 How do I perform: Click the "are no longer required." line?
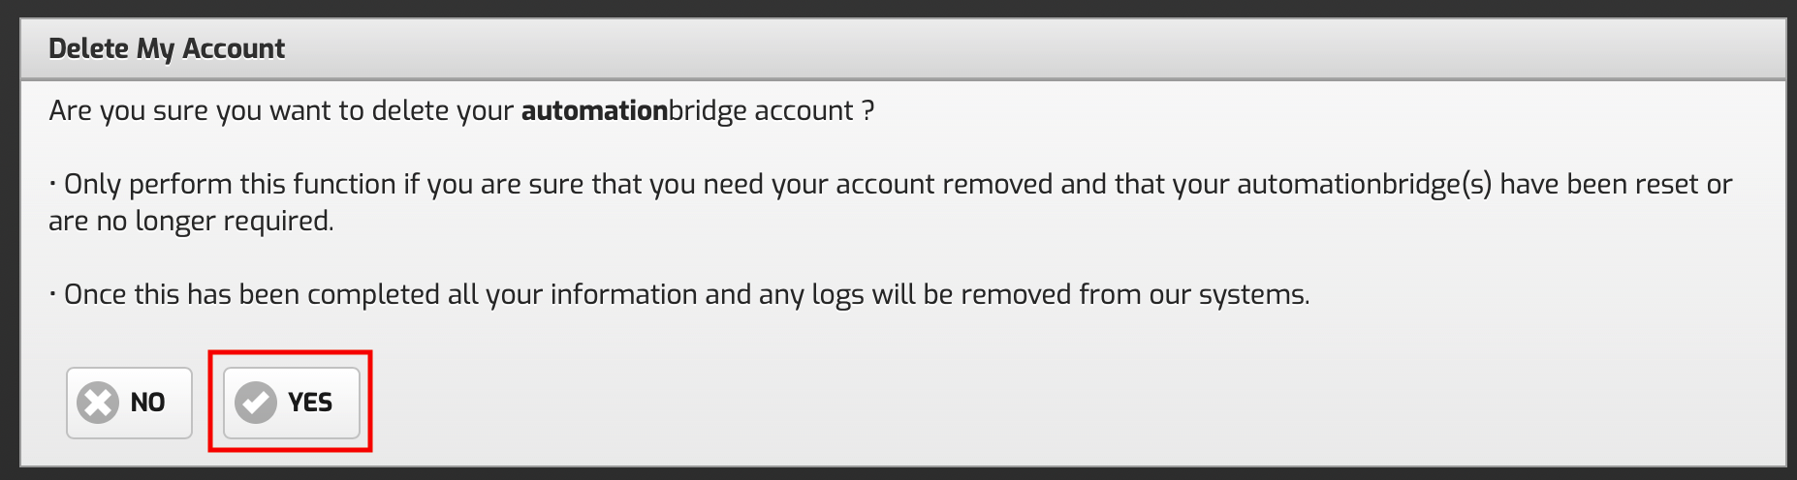coord(191,222)
